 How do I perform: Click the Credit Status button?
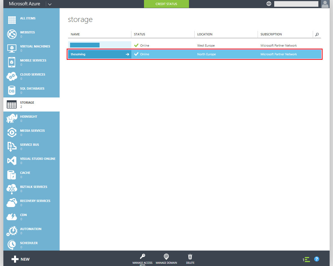(x=166, y=4)
